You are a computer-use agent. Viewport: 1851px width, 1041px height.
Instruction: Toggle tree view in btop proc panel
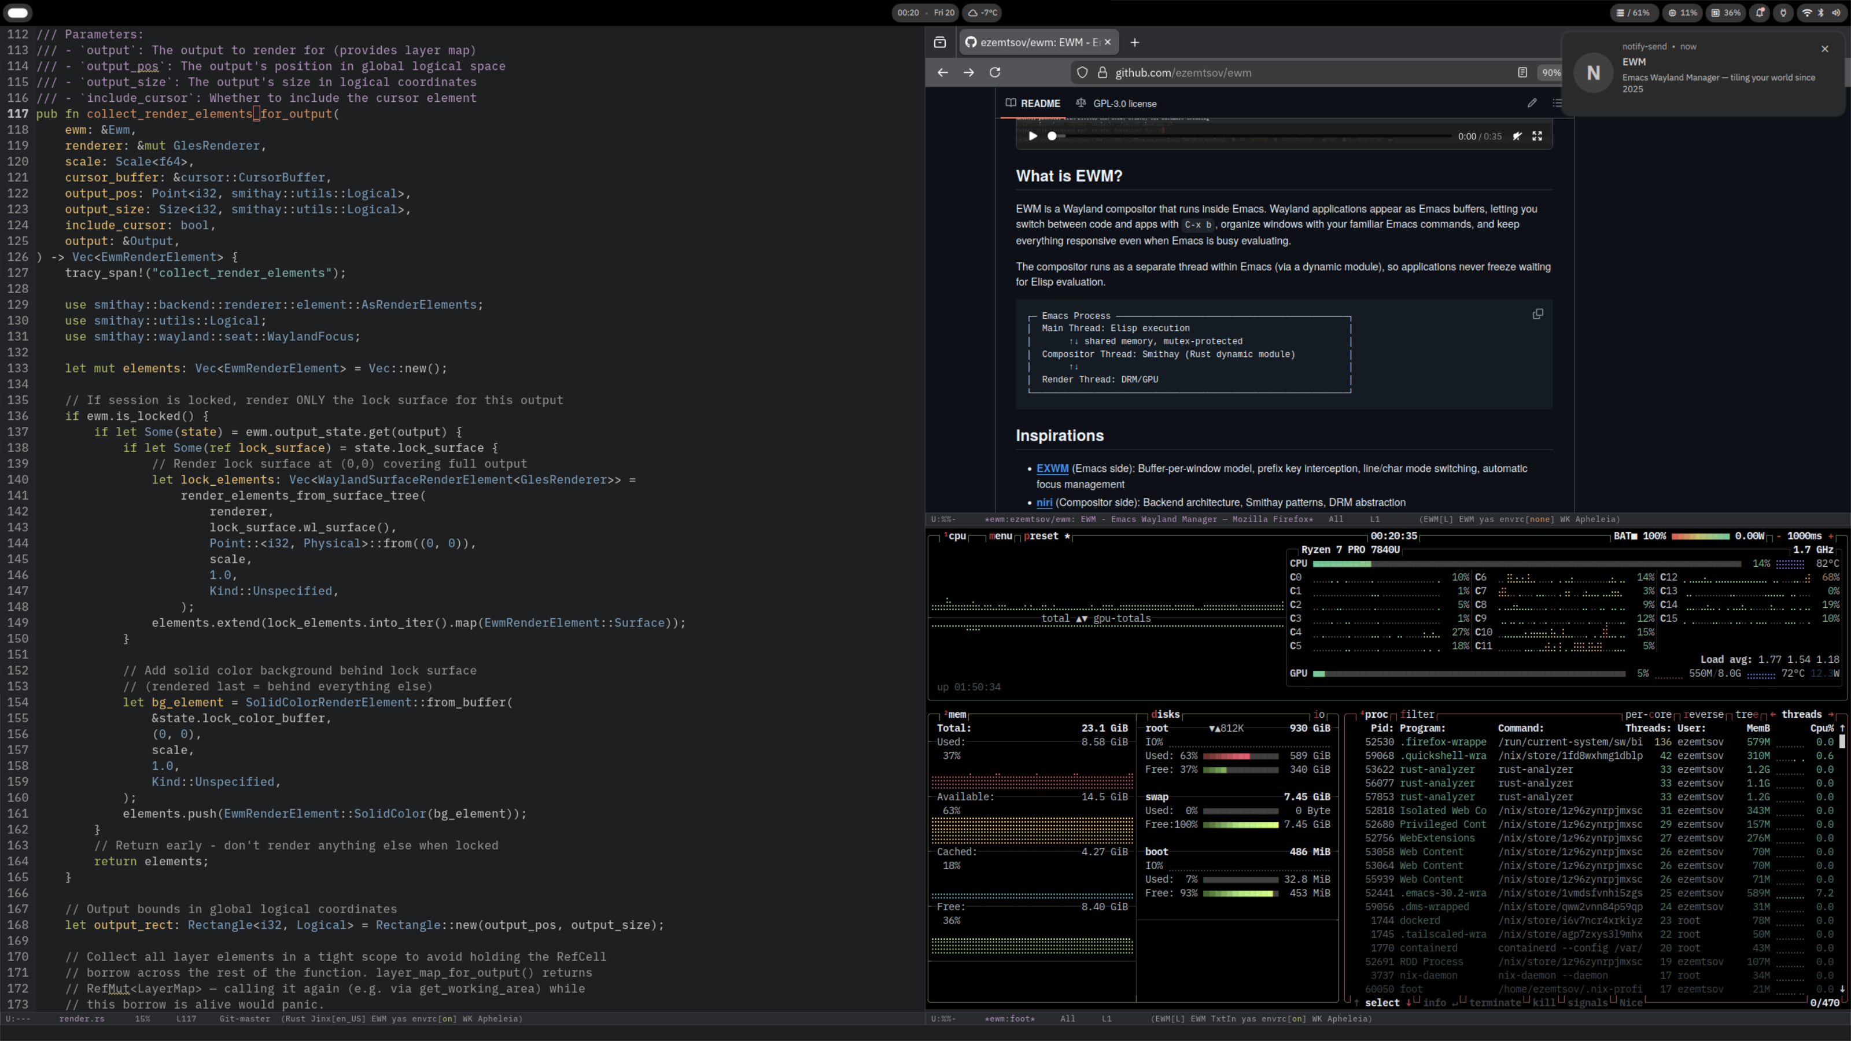(x=1746, y=714)
